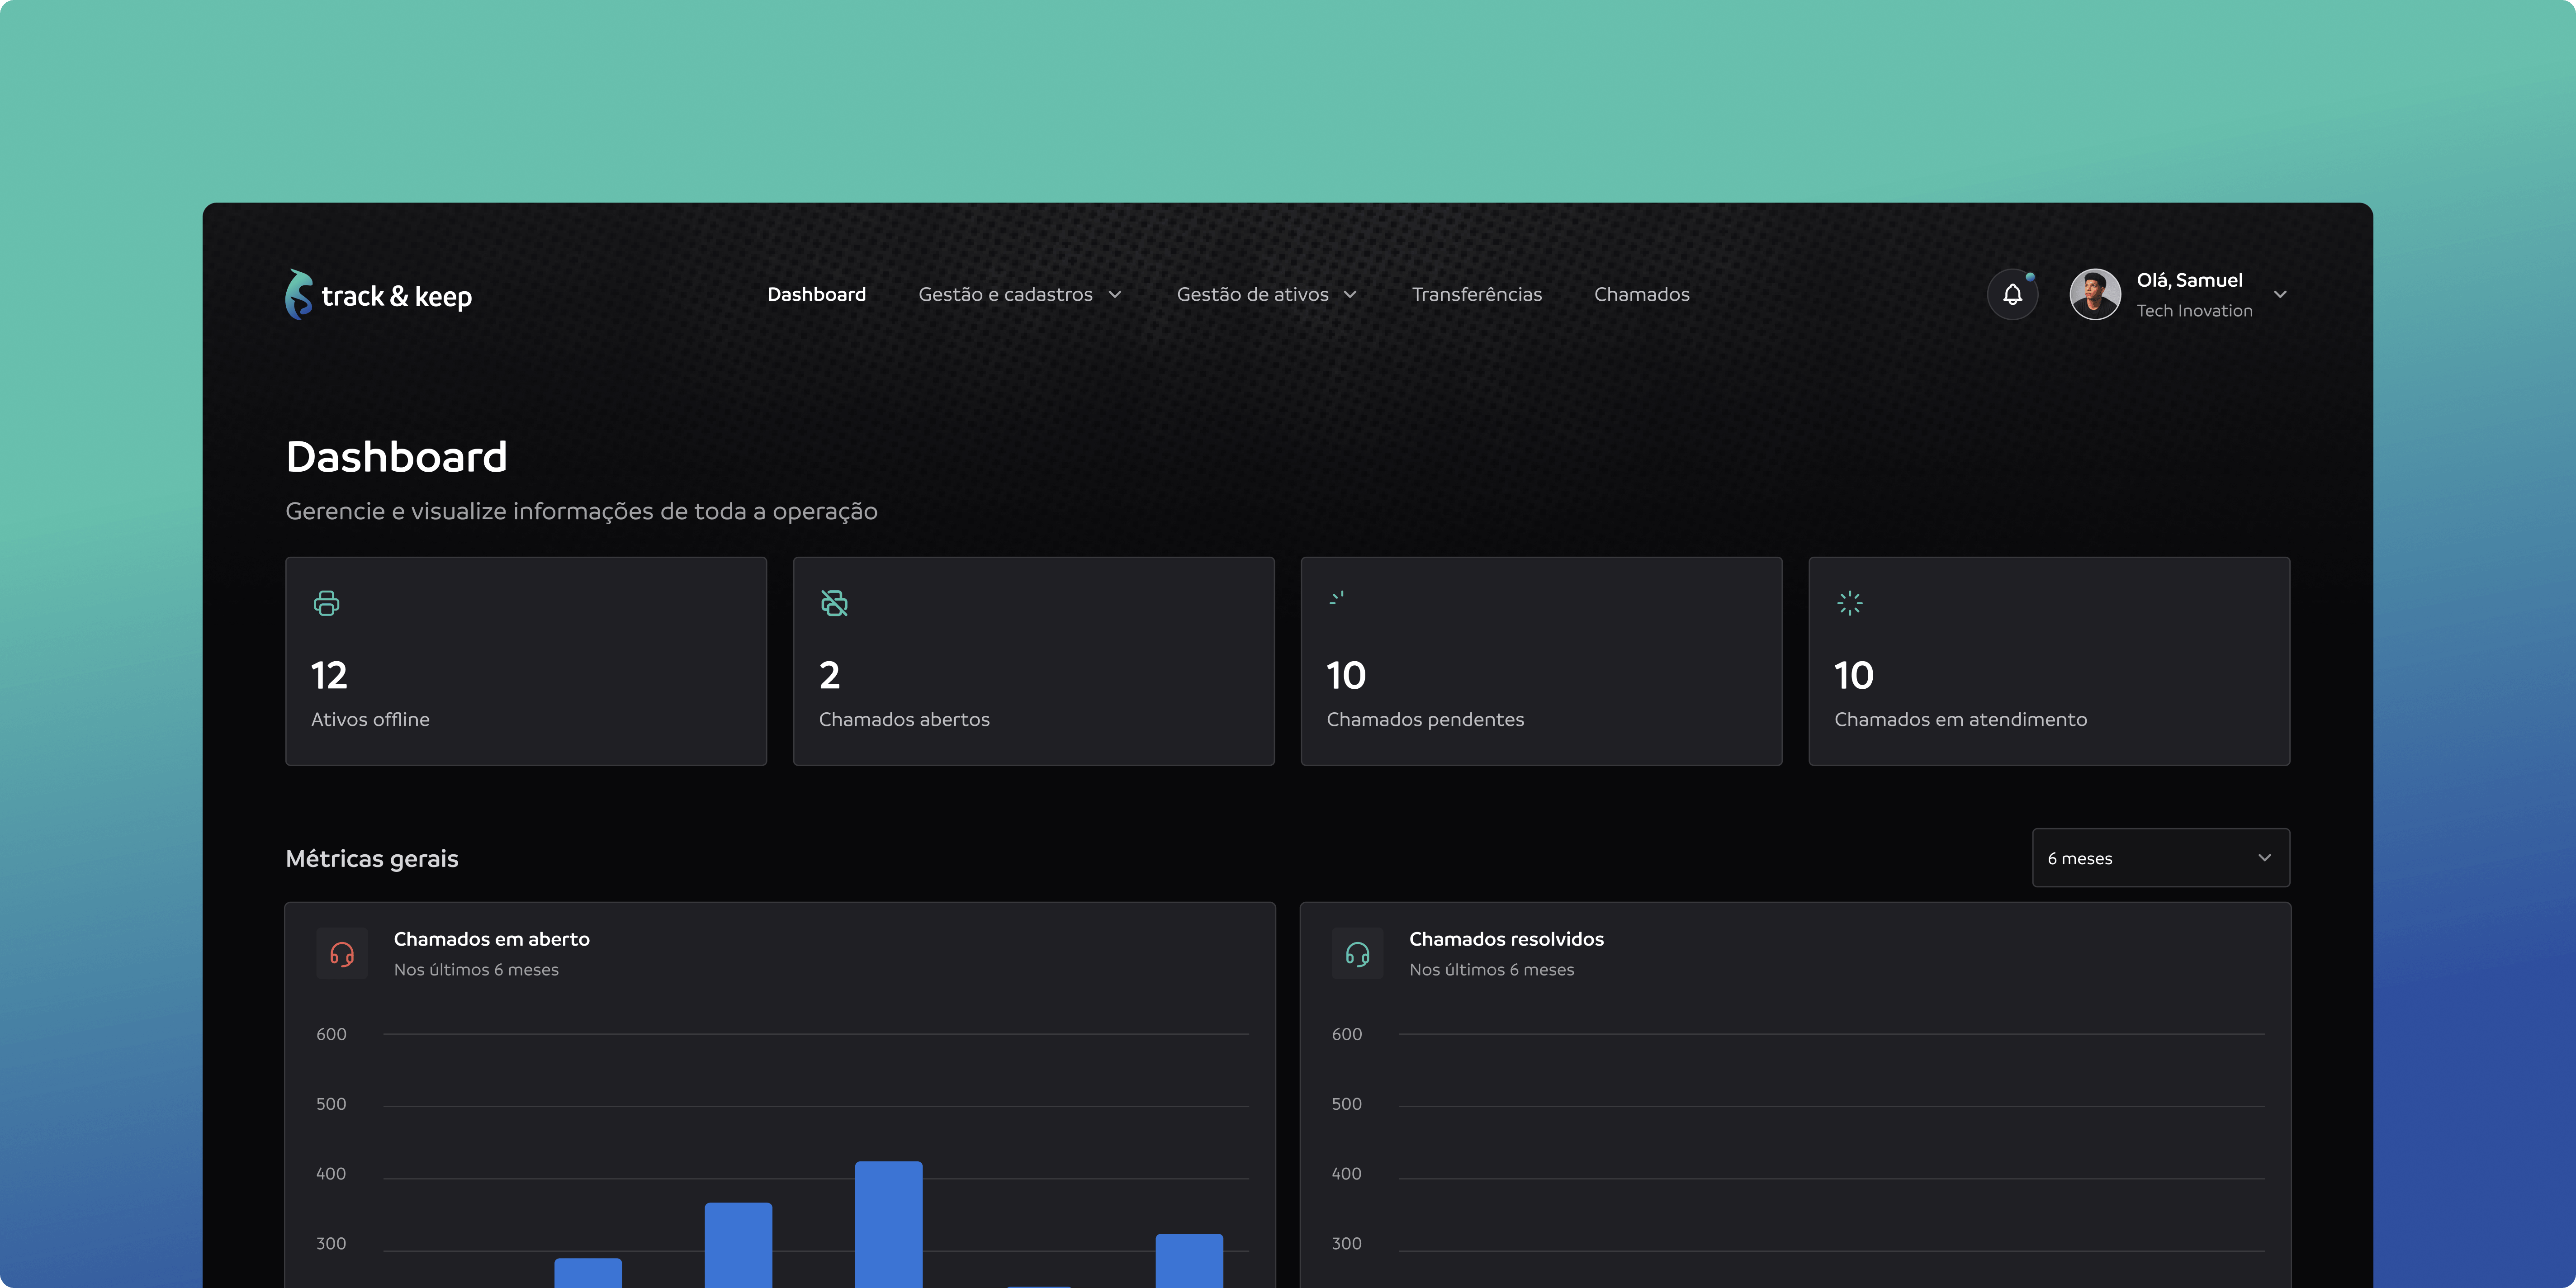Click the track & keep logo
This screenshot has width=2576, height=1288.
378,295
